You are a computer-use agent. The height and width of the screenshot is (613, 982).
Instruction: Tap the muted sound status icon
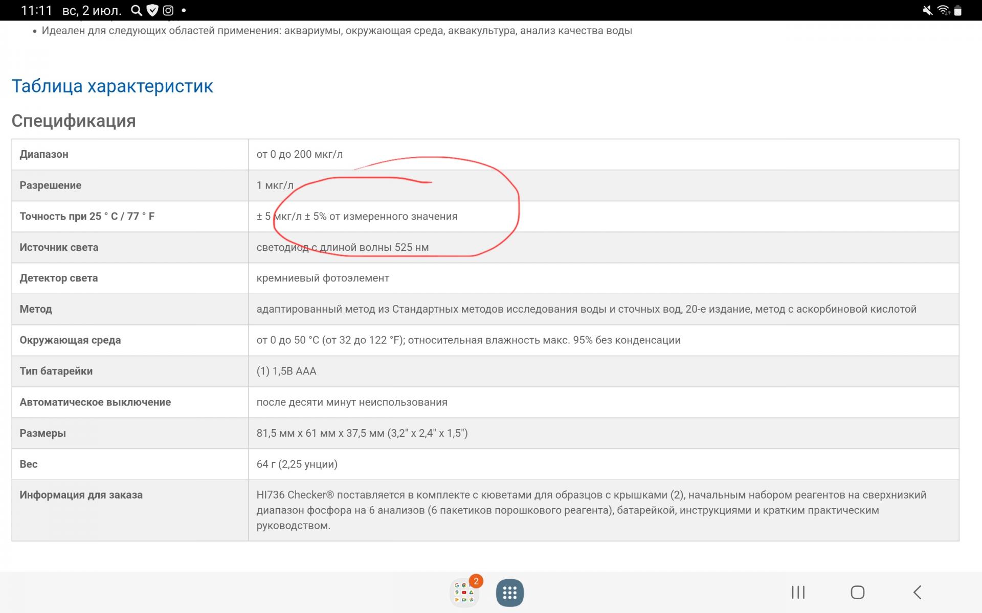(927, 10)
